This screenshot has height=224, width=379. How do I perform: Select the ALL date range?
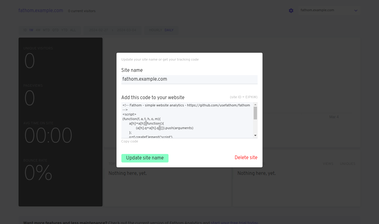click(x=73, y=30)
